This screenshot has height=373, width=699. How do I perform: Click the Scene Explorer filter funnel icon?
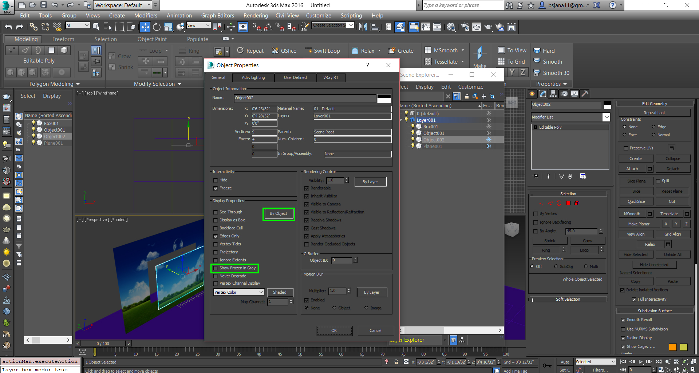pos(457,96)
